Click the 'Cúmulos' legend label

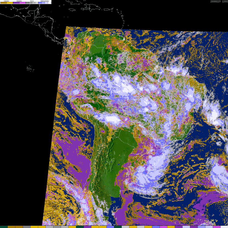pos(6,1)
